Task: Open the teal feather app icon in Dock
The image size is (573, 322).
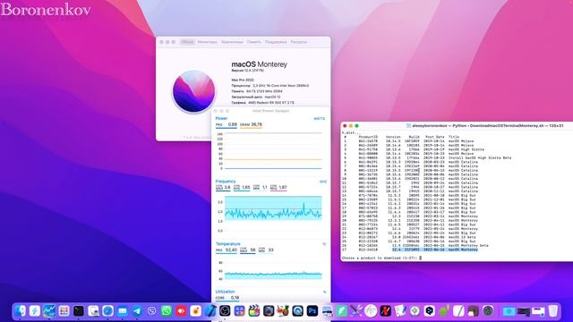Action: pyautogui.click(x=342, y=310)
